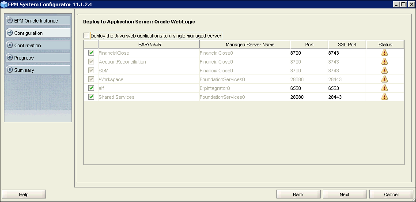Click the Help button
Viewport: 416px width, 202px height.
[24, 195]
